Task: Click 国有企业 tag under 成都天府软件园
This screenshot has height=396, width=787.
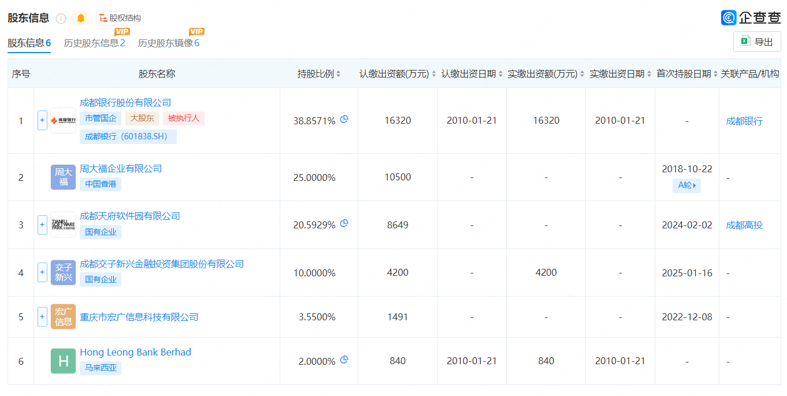Action: tap(101, 232)
